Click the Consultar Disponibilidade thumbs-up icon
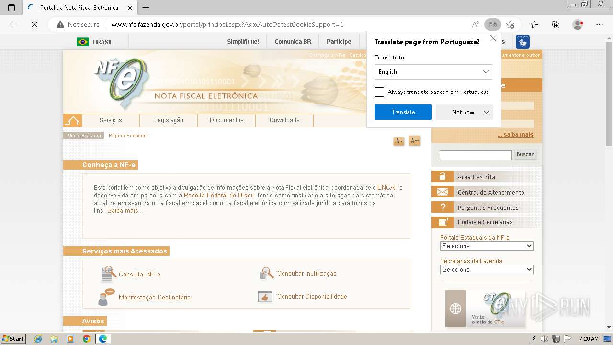Viewport: 613px width, 345px height. pos(265,297)
